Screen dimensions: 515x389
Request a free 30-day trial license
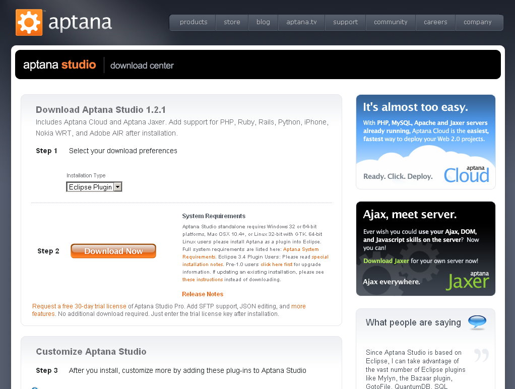[x=79, y=306]
